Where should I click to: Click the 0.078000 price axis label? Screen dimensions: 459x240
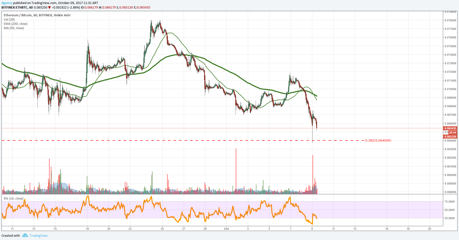[450, 20]
